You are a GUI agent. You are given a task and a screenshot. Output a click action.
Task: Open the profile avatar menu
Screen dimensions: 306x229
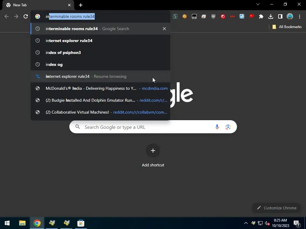click(x=290, y=17)
